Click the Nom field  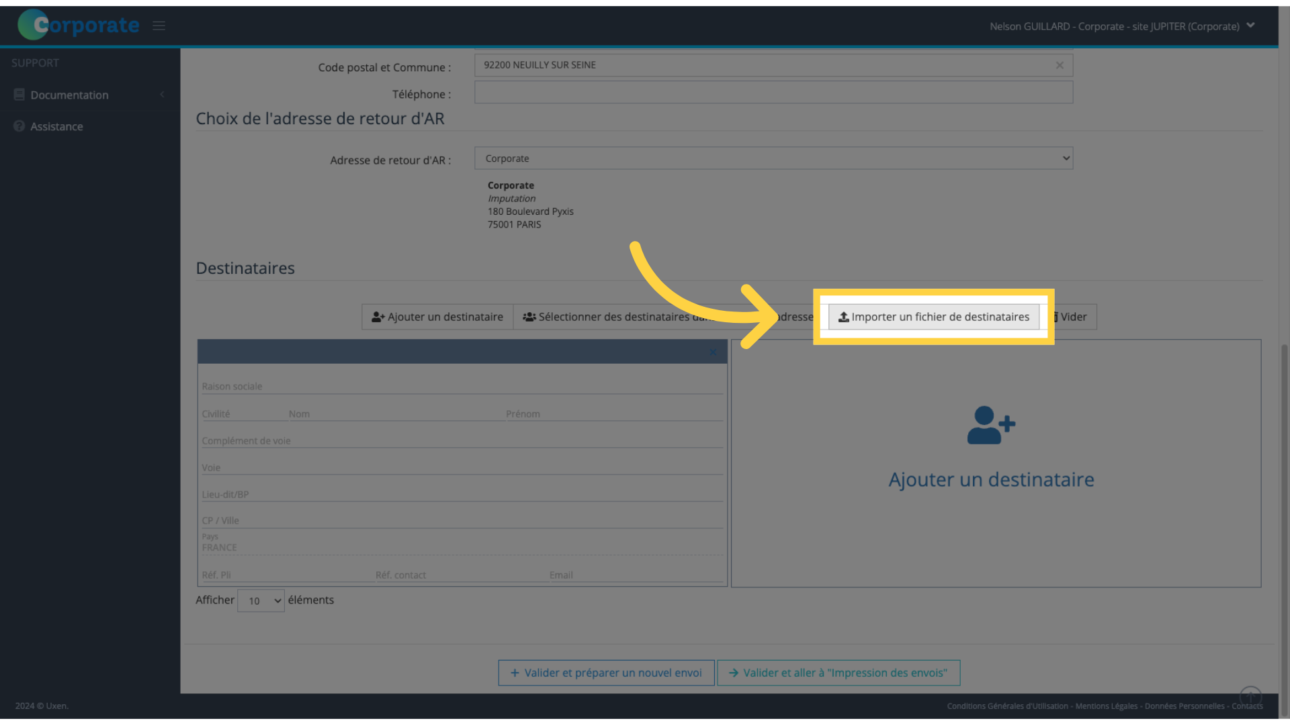396,414
